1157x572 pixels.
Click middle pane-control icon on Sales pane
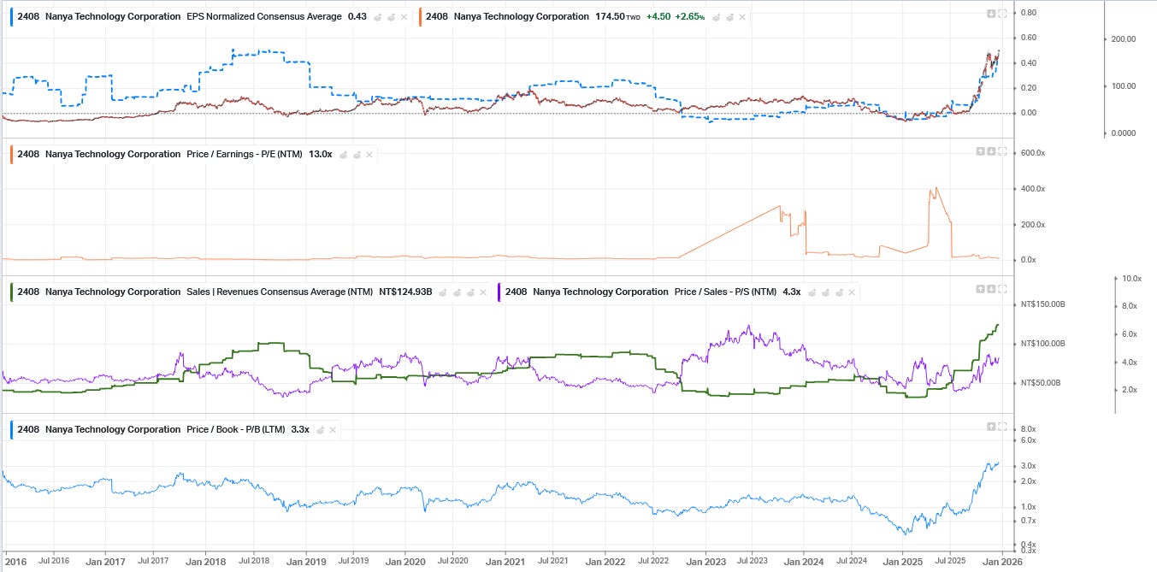pos(991,288)
